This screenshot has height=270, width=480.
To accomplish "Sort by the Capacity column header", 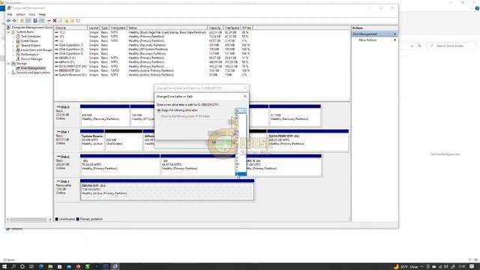I will pyautogui.click(x=215, y=28).
